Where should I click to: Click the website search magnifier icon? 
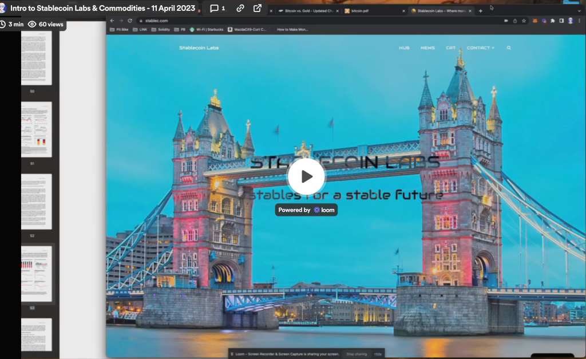pos(509,48)
